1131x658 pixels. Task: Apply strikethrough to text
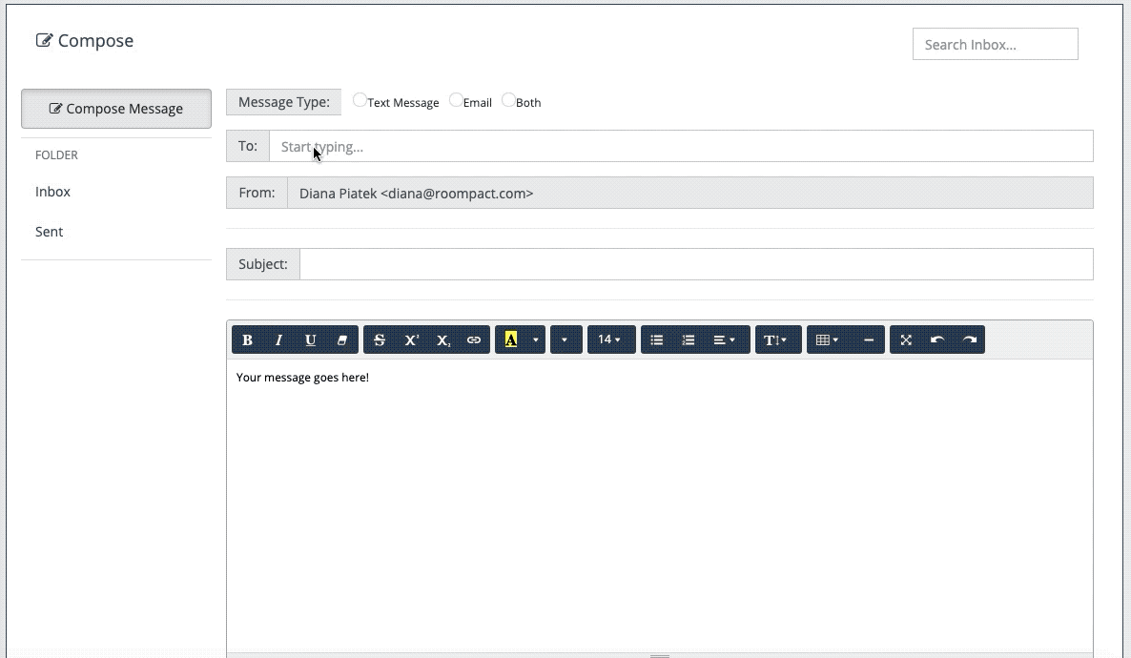point(380,340)
